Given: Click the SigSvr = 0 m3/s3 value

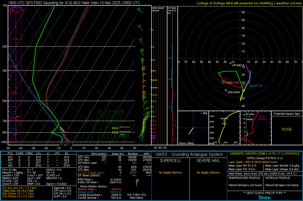Looking at the screenshot, I should point(56,184).
